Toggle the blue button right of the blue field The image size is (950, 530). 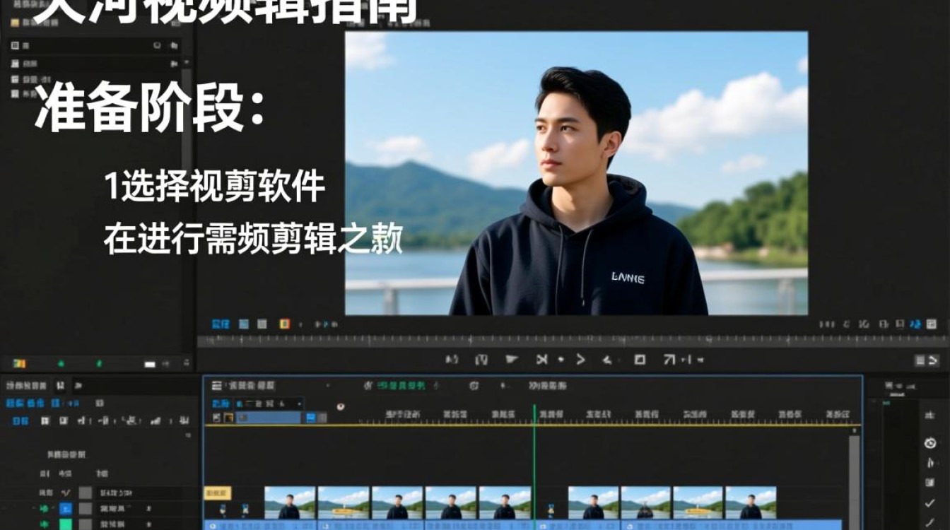click(x=310, y=418)
